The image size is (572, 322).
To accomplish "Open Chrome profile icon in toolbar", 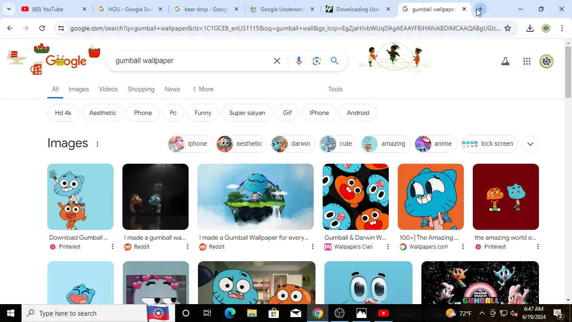I will coord(546,28).
